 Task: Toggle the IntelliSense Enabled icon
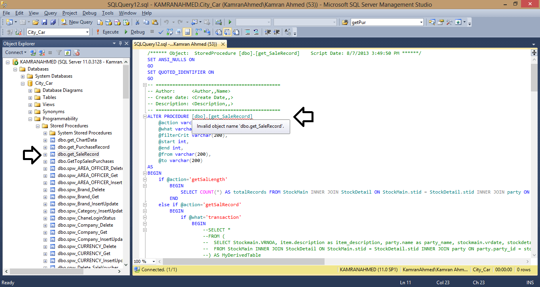187,32
